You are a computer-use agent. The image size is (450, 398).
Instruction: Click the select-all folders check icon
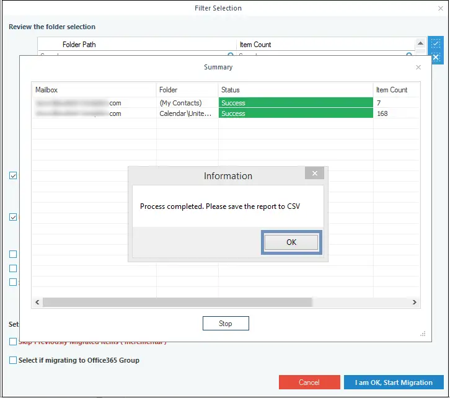(435, 44)
